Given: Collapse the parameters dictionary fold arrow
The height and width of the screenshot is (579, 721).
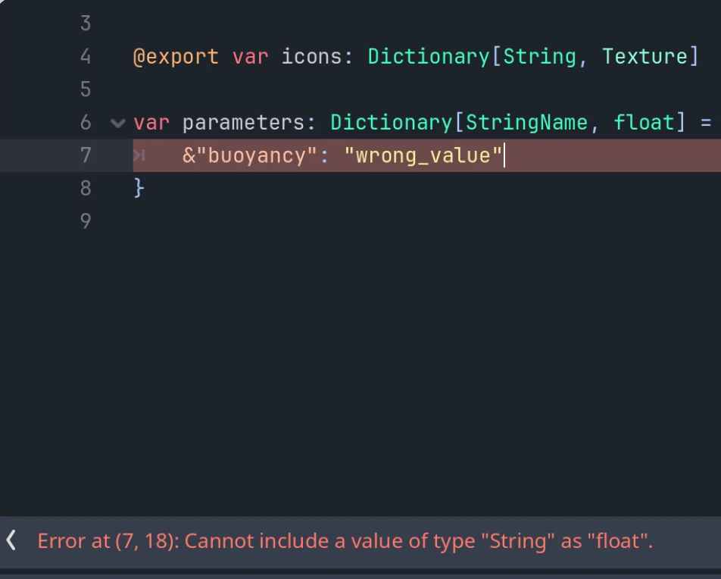Looking at the screenshot, I should pyautogui.click(x=117, y=123).
